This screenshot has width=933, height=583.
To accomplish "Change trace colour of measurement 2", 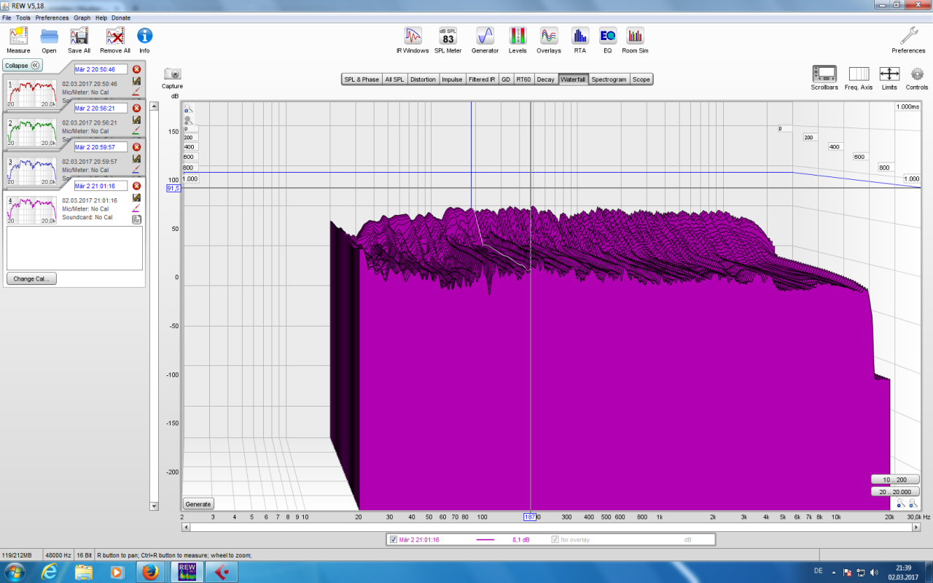I will coord(136,130).
